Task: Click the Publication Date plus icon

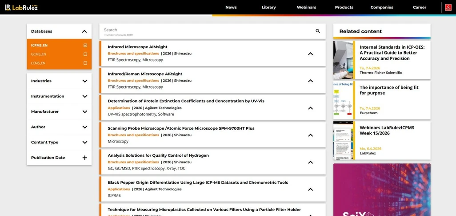Action: tap(84, 158)
